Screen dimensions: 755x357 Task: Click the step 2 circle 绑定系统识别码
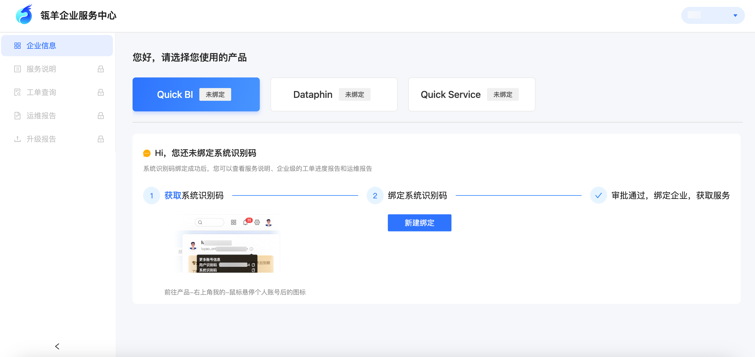coord(375,195)
